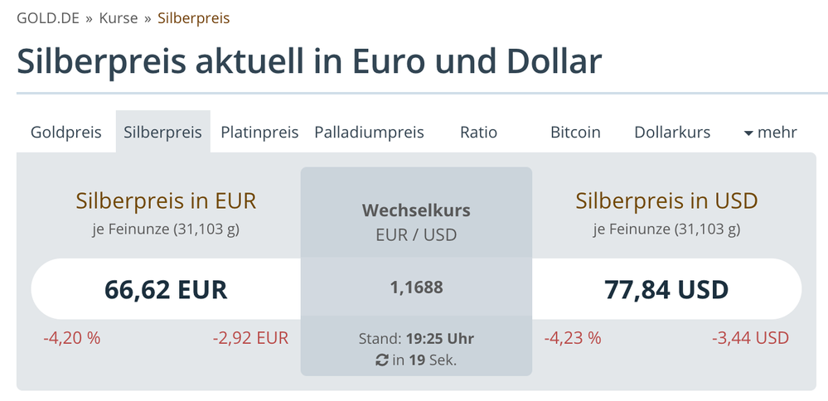Switch to the Goldpreis tab
Viewport: 828px width, 401px height.
66,133
